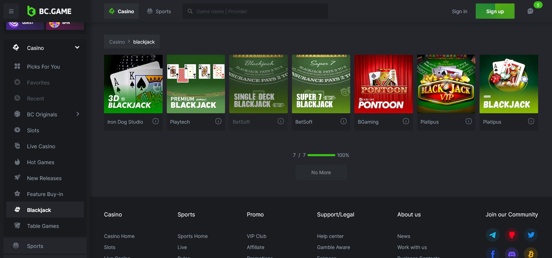Click the search magnifier icon
This screenshot has width=552, height=258.
190,11
